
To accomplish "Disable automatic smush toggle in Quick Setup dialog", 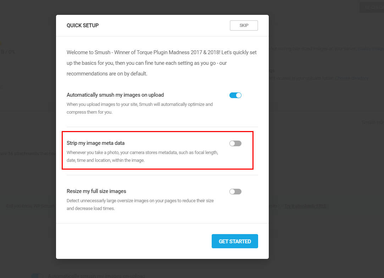I will (x=235, y=95).
